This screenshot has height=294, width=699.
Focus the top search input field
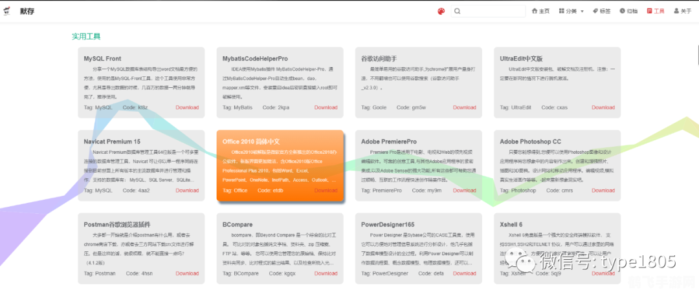488,11
